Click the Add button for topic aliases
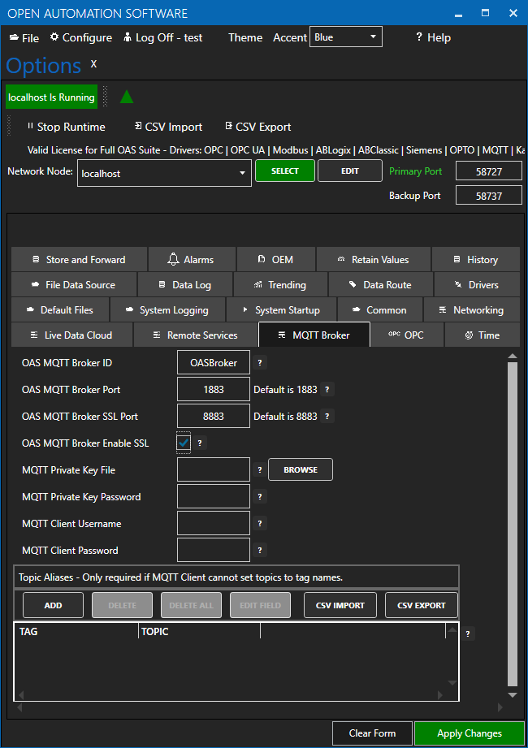528x748 pixels. (x=53, y=605)
